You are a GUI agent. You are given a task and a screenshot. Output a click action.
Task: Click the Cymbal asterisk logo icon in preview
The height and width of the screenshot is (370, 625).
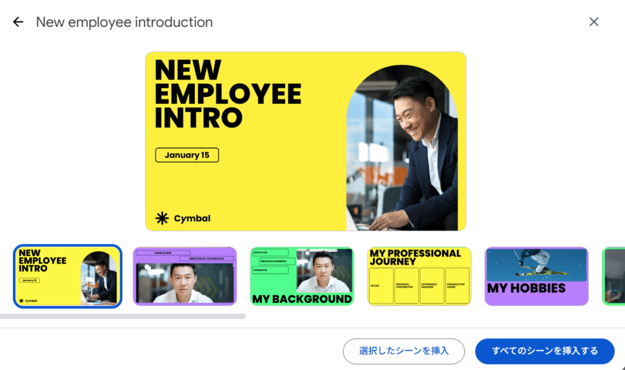[162, 218]
